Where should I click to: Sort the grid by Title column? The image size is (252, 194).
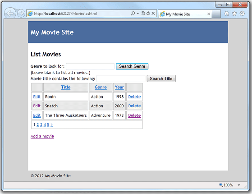point(66,87)
